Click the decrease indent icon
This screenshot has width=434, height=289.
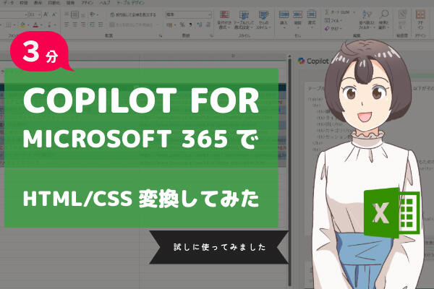(x=92, y=25)
